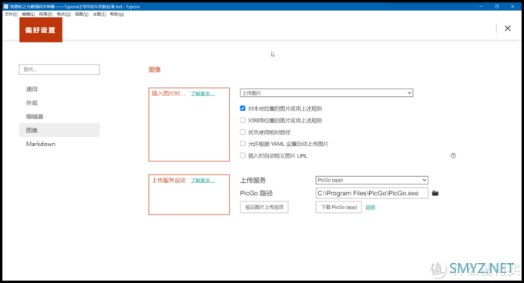The height and width of the screenshot is (283, 524).
Task: Restore down the Typora window
Action: [x=496, y=6]
